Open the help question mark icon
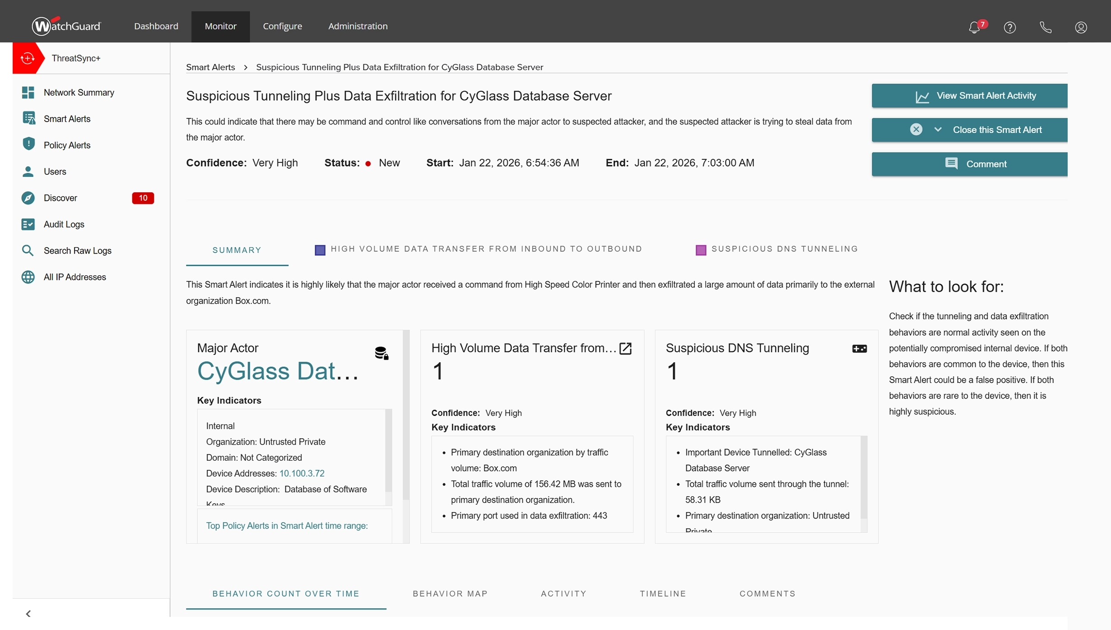Image resolution: width=1111 pixels, height=630 pixels. click(1009, 27)
